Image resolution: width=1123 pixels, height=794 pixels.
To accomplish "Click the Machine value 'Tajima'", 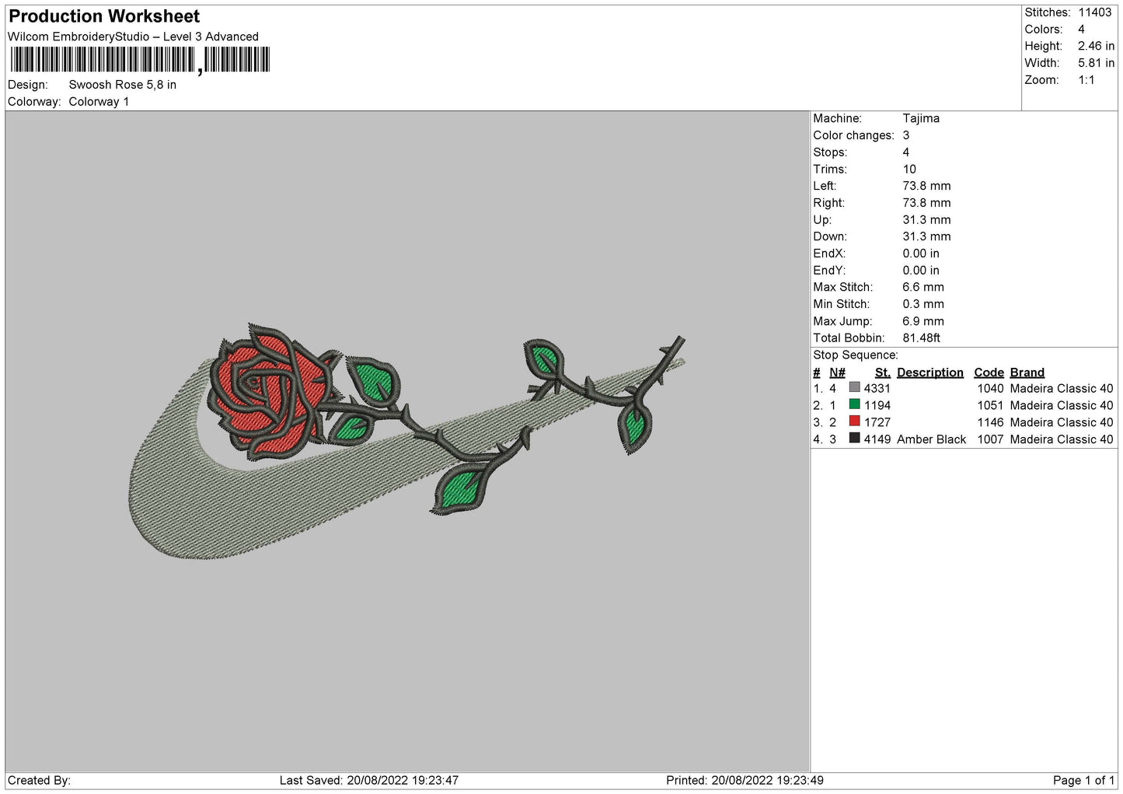I will pyautogui.click(x=921, y=118).
